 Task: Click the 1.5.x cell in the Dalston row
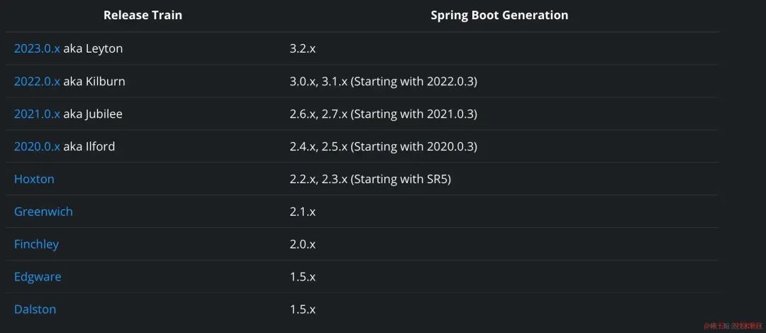pyautogui.click(x=302, y=310)
